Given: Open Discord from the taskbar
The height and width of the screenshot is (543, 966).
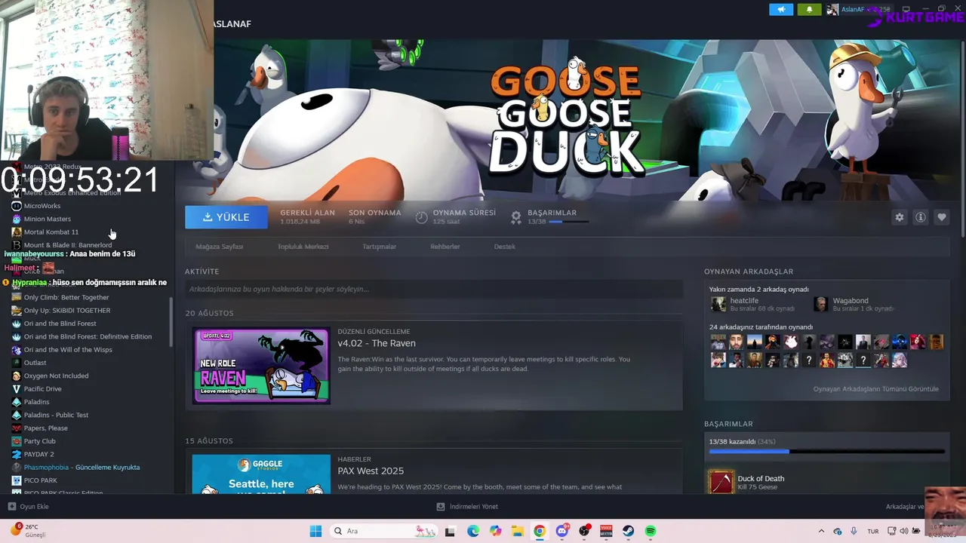Looking at the screenshot, I should (x=562, y=531).
